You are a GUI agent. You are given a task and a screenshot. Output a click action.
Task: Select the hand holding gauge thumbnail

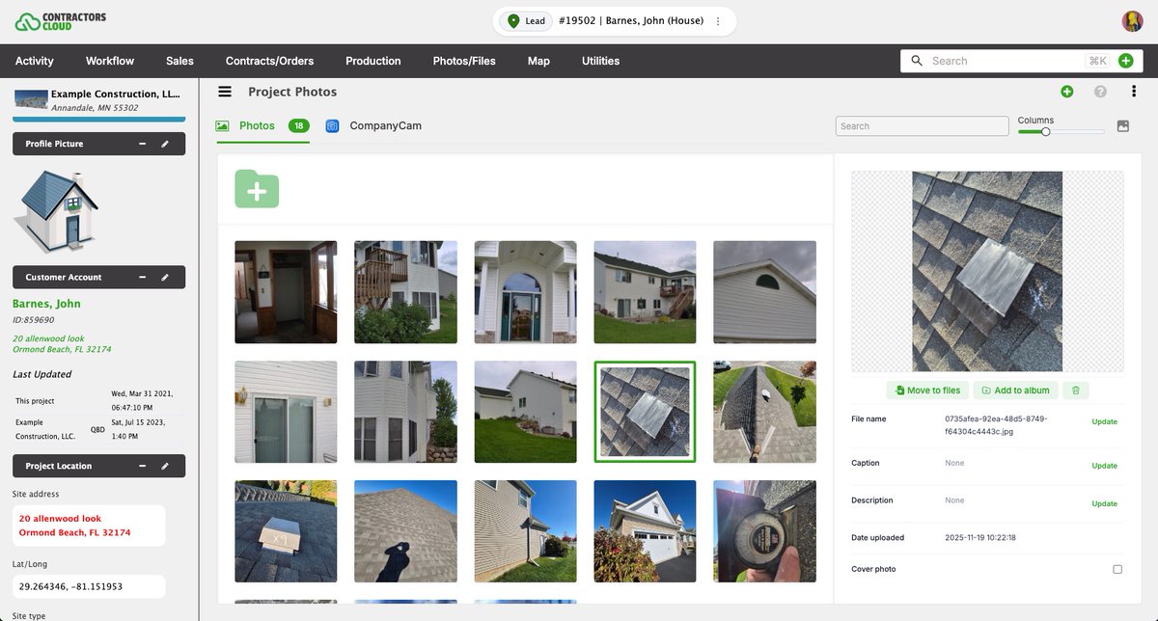point(764,531)
